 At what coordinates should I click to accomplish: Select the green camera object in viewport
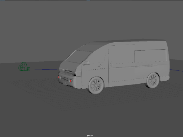[24, 67]
